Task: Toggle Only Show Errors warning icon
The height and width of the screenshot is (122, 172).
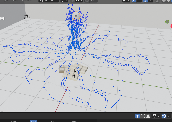Action: tap(148, 116)
